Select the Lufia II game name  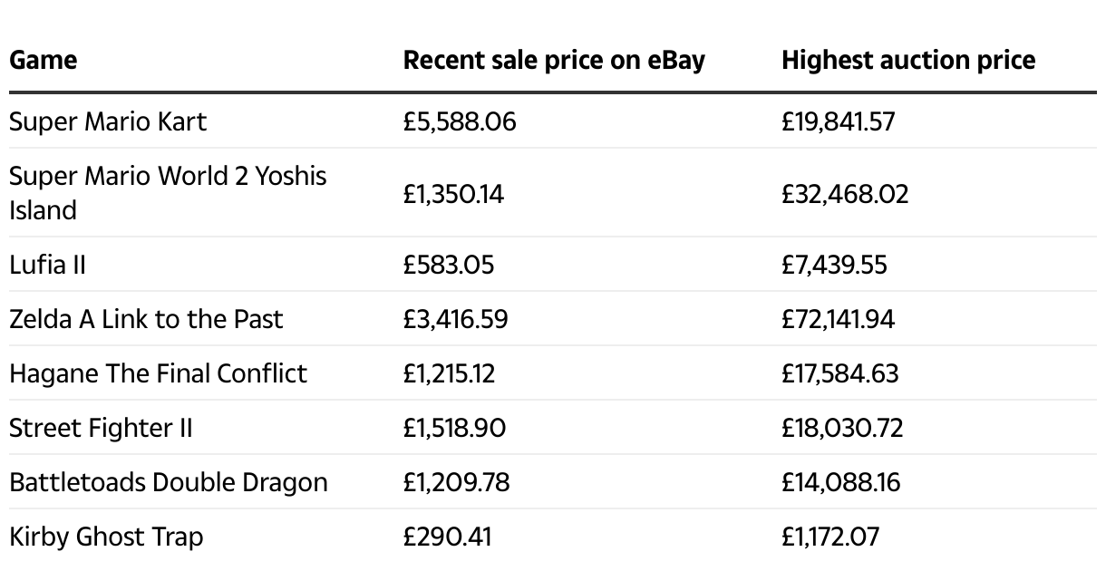47,265
